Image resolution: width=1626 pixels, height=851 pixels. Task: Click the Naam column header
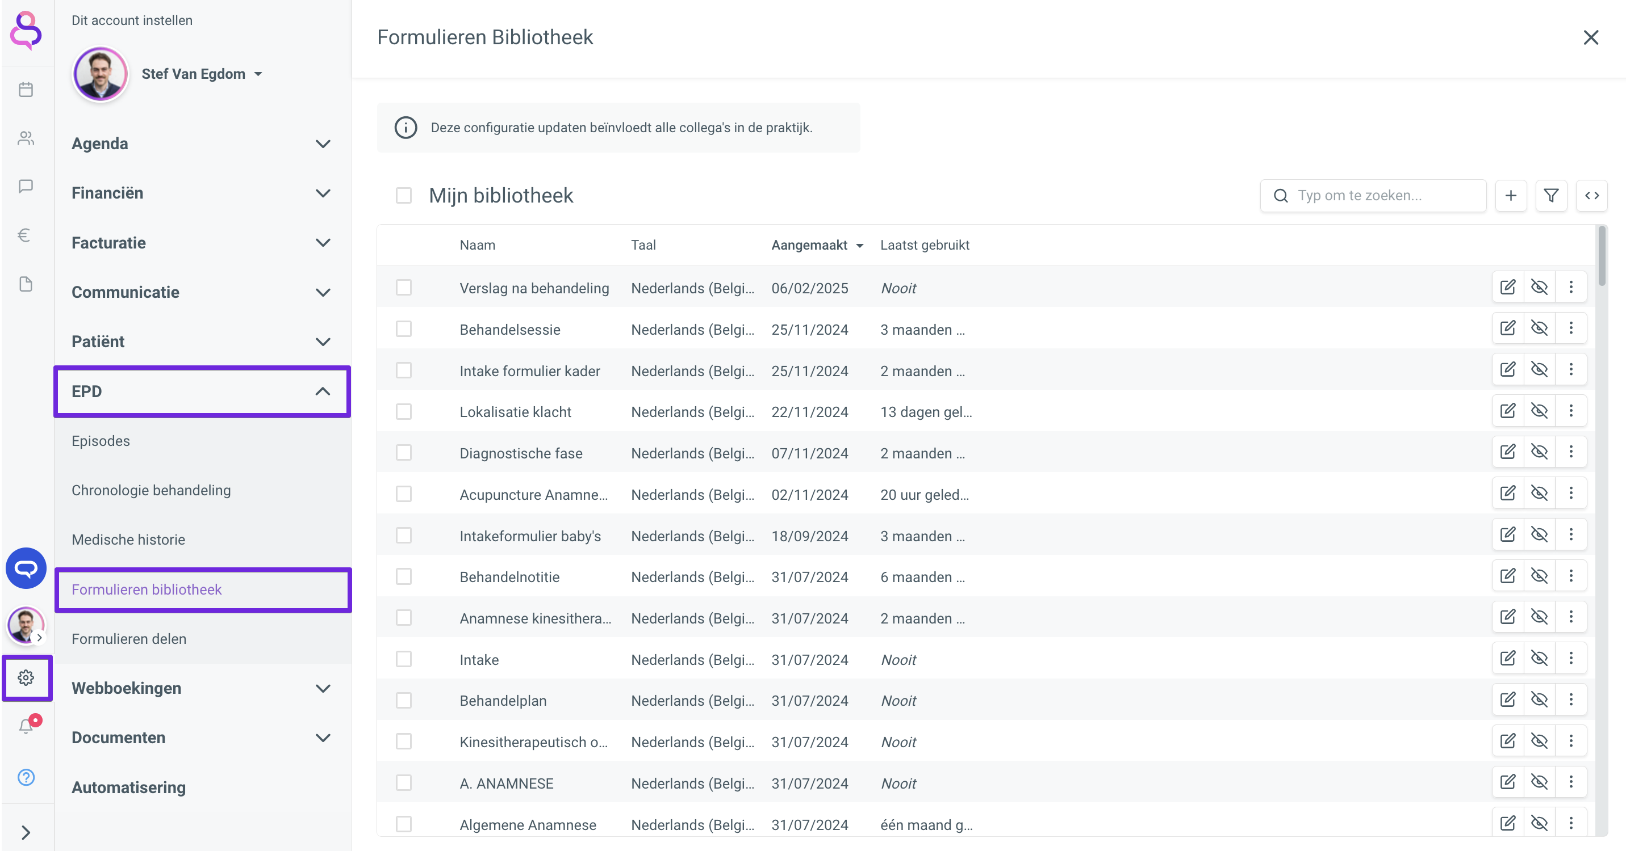477,245
